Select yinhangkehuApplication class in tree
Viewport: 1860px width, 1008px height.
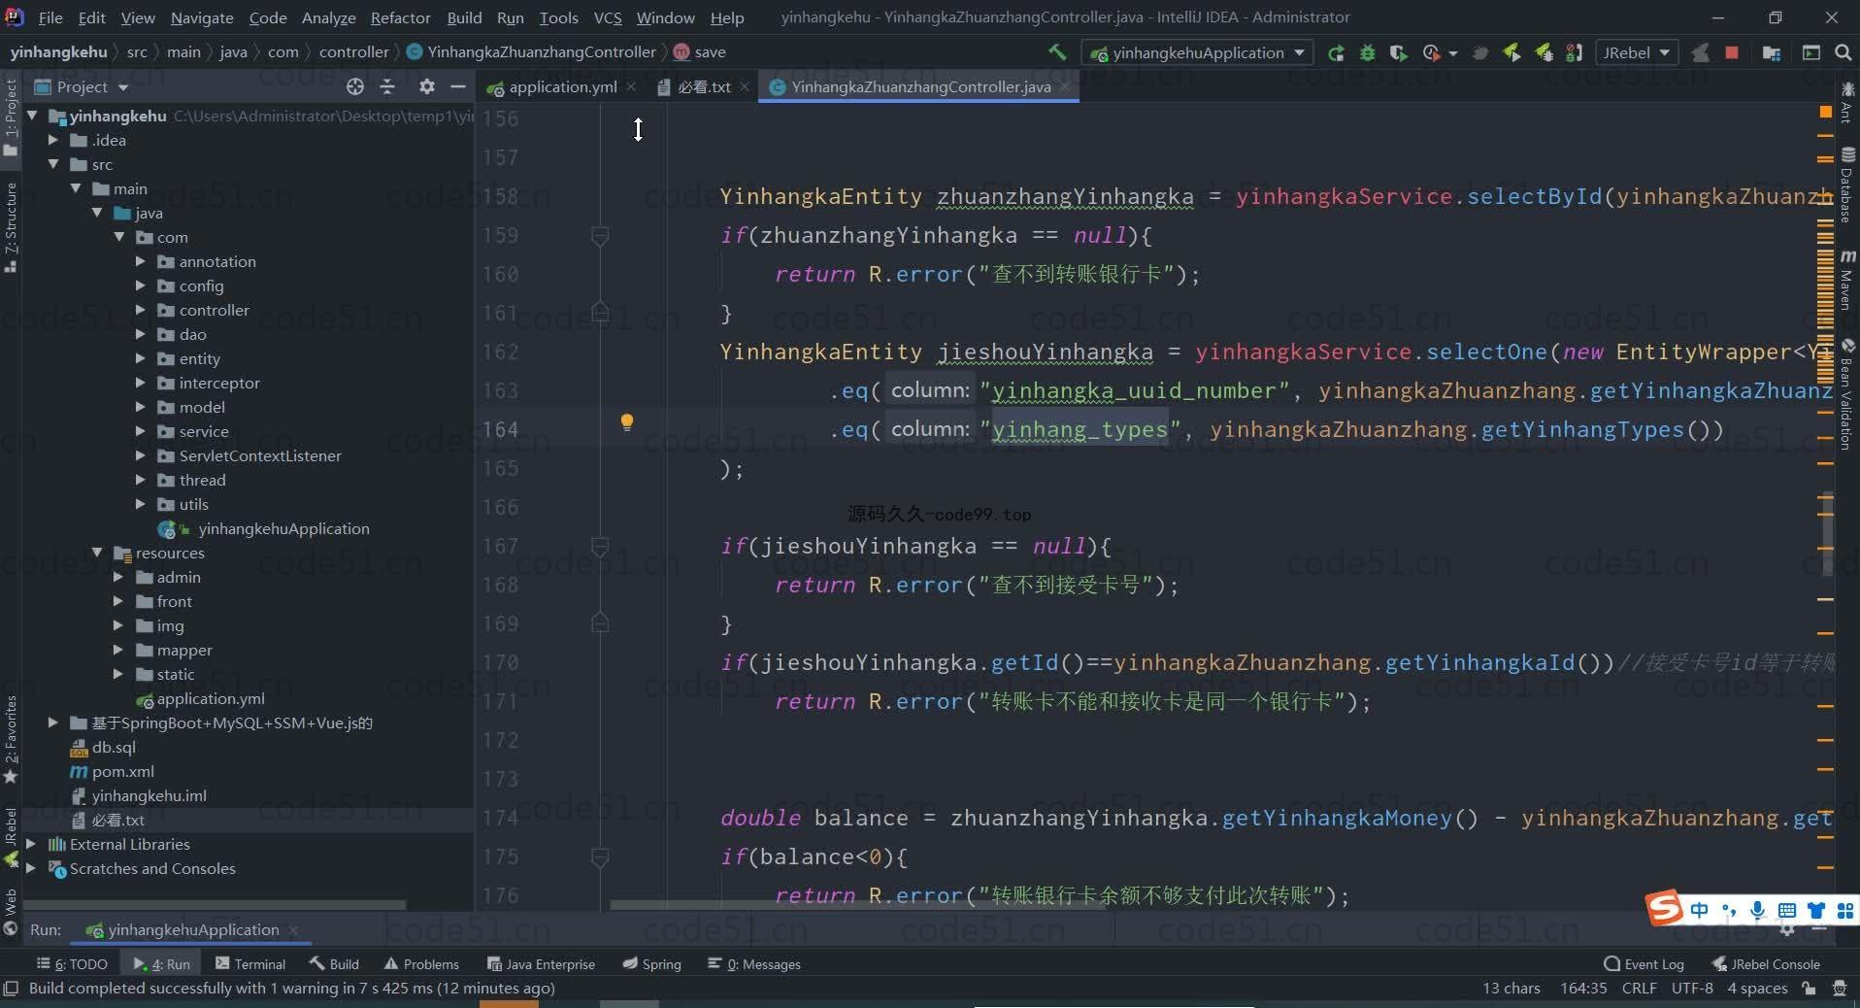point(283,528)
